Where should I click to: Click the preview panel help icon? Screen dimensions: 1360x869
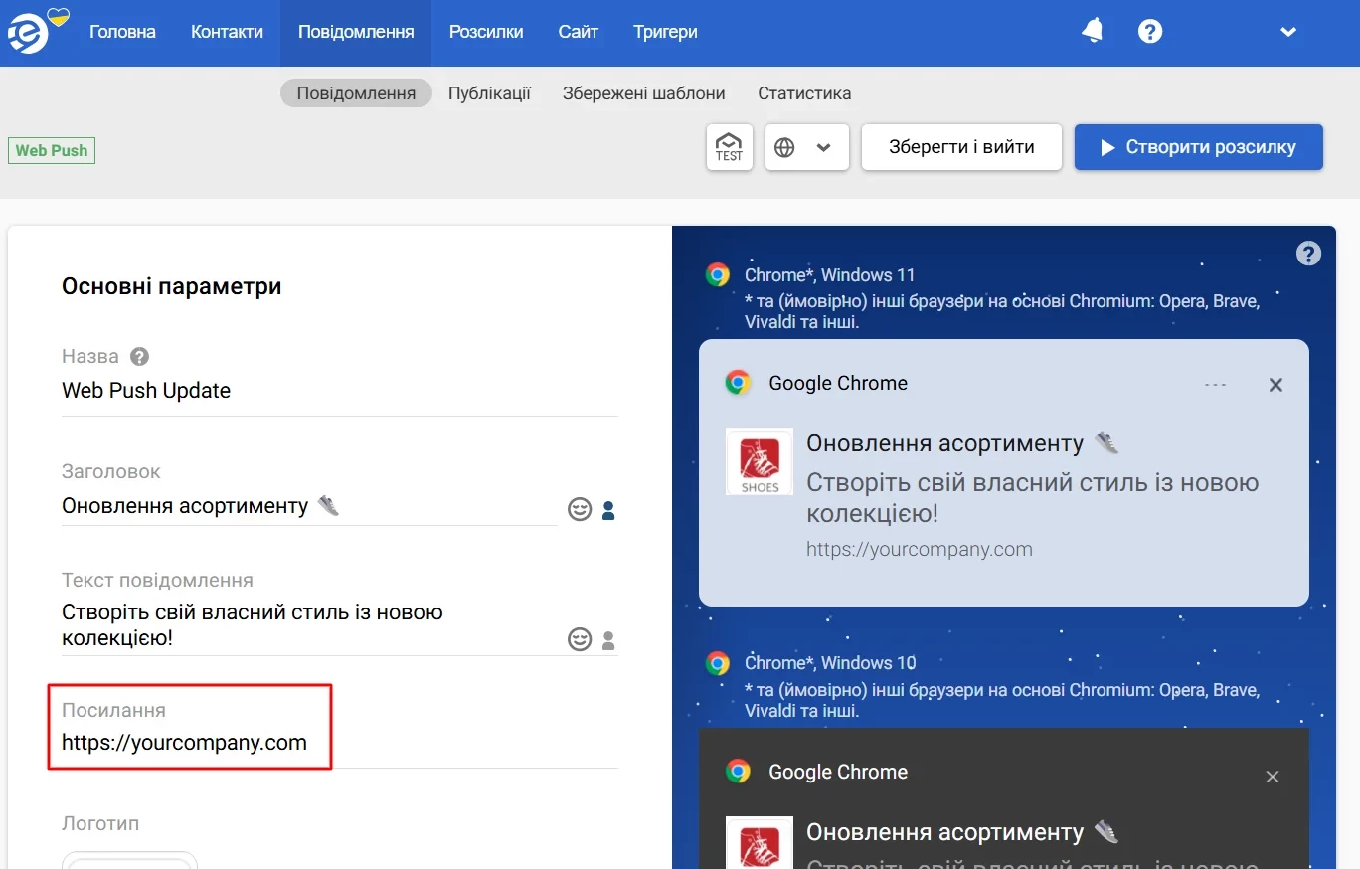tap(1309, 254)
